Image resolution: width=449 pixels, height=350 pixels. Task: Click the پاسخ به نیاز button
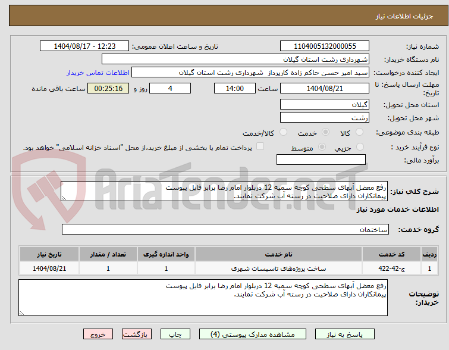pos(345,335)
